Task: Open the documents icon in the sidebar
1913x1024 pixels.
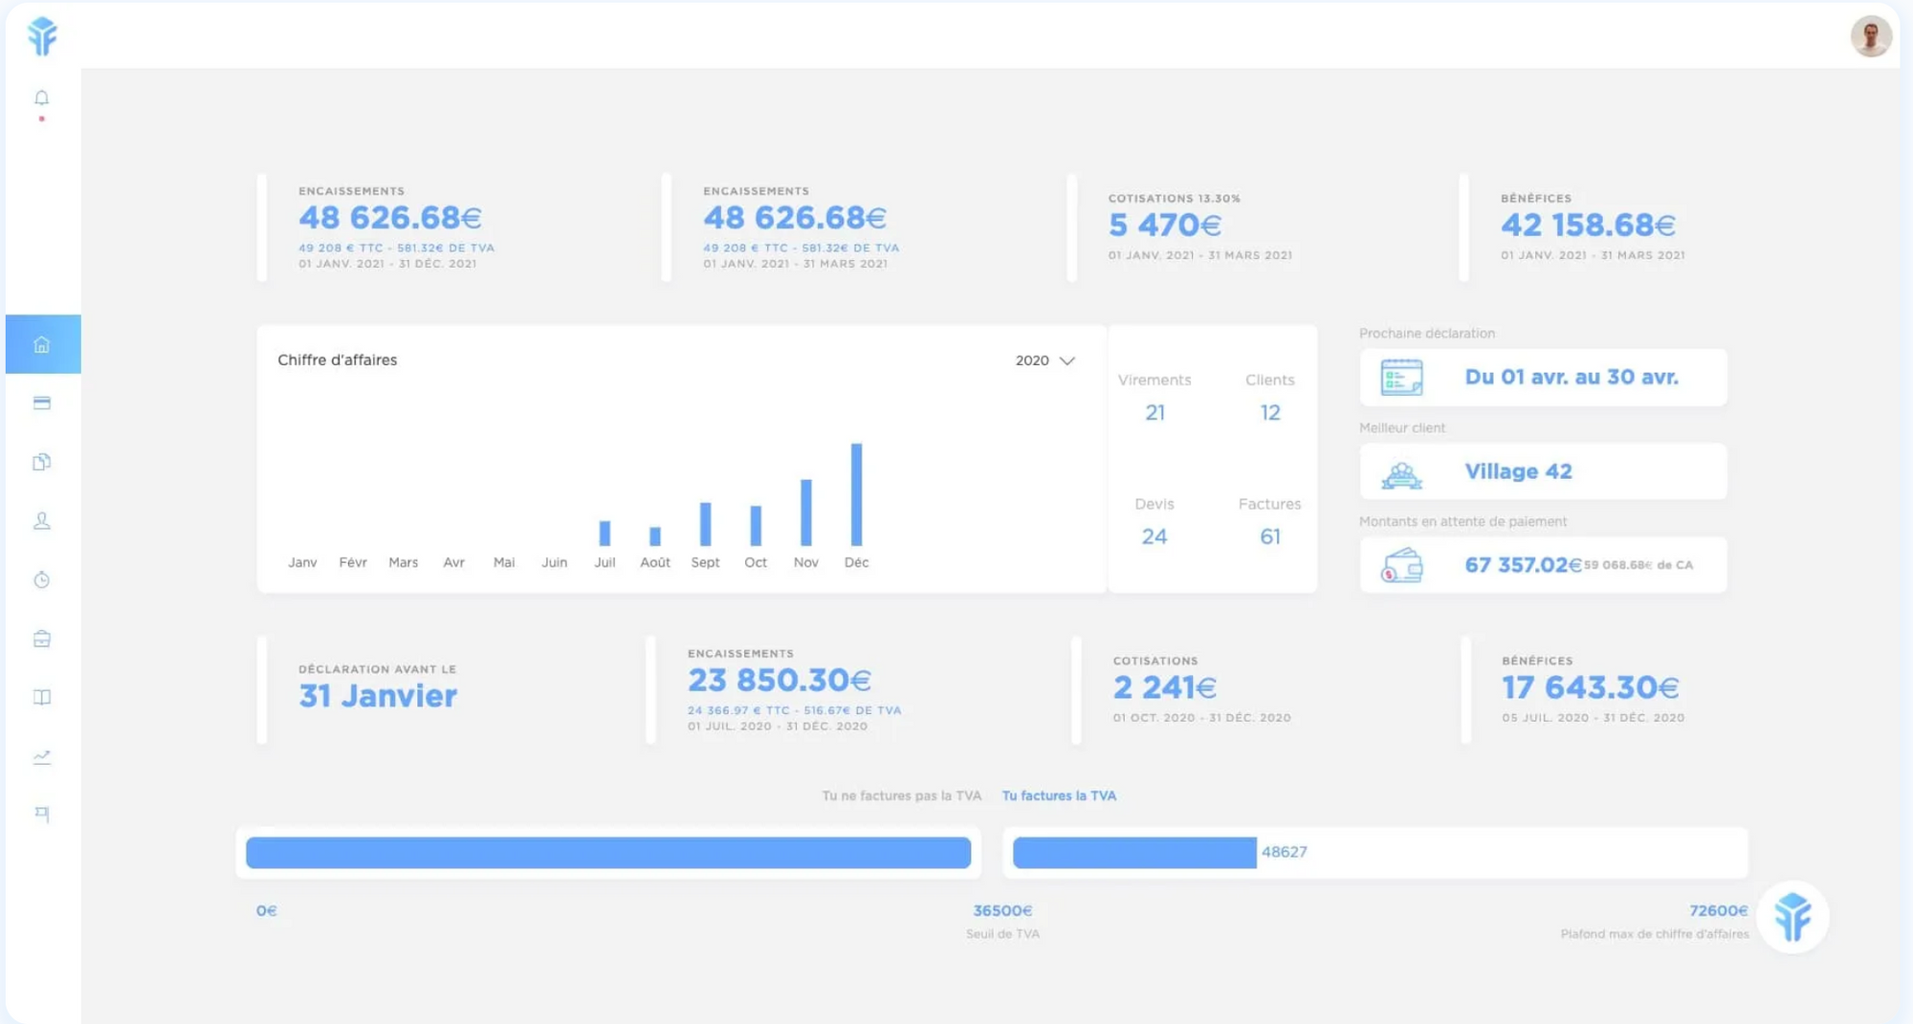Action: tap(41, 462)
